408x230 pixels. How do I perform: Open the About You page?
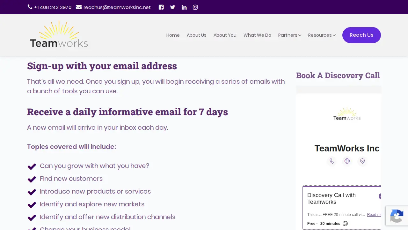[x=225, y=35]
